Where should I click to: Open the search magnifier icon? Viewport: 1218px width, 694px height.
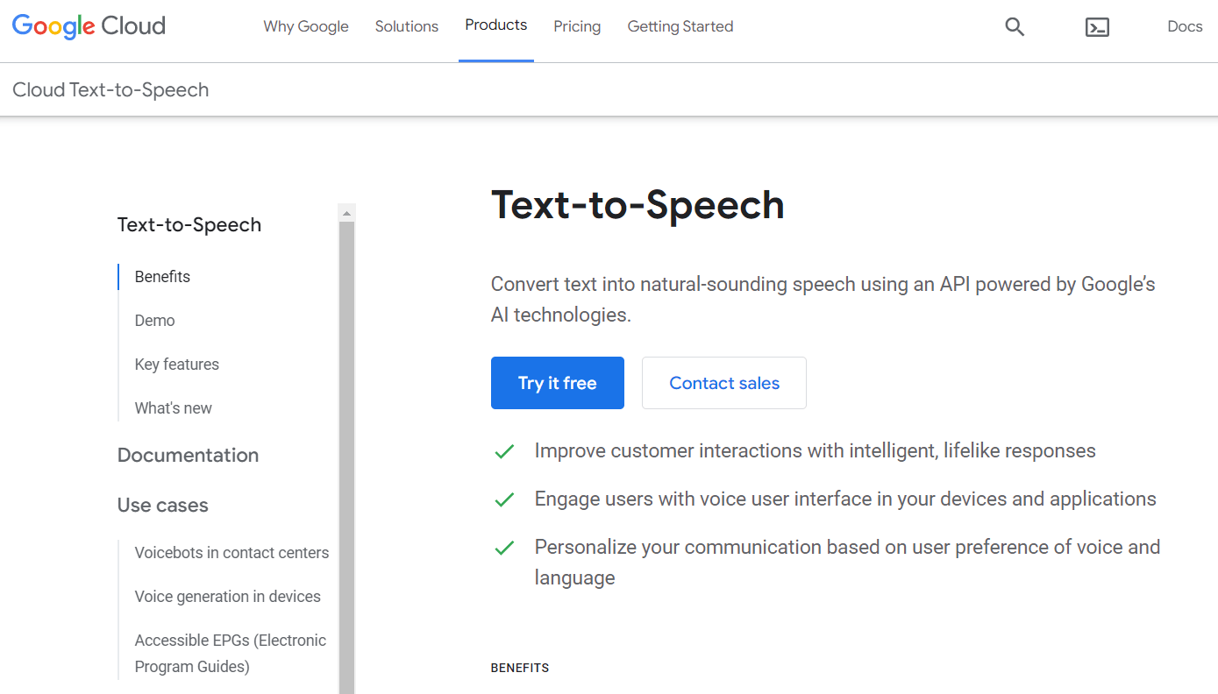[1015, 27]
